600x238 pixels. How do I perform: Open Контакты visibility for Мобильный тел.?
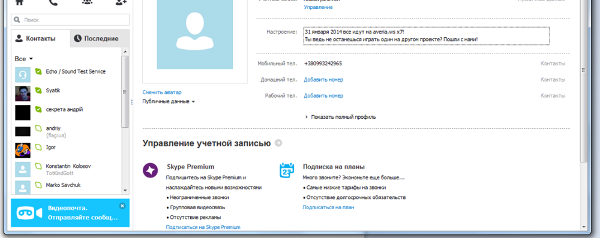coord(553,64)
